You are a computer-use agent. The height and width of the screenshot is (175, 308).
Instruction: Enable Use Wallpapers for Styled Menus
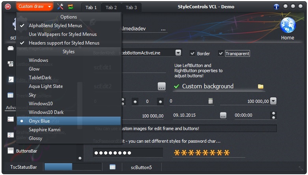69,34
